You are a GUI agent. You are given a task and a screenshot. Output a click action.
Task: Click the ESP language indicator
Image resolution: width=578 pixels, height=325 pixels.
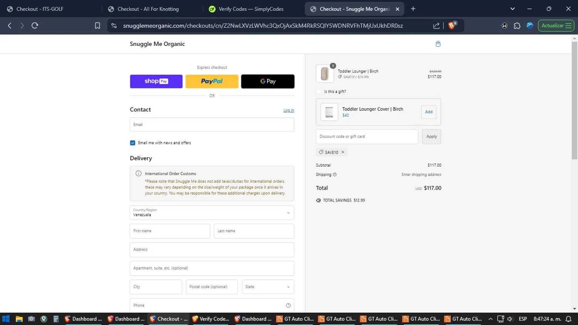click(523, 319)
